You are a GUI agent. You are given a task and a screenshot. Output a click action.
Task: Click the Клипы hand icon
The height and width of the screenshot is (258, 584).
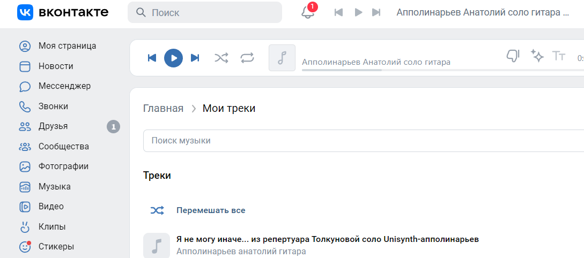point(25,226)
